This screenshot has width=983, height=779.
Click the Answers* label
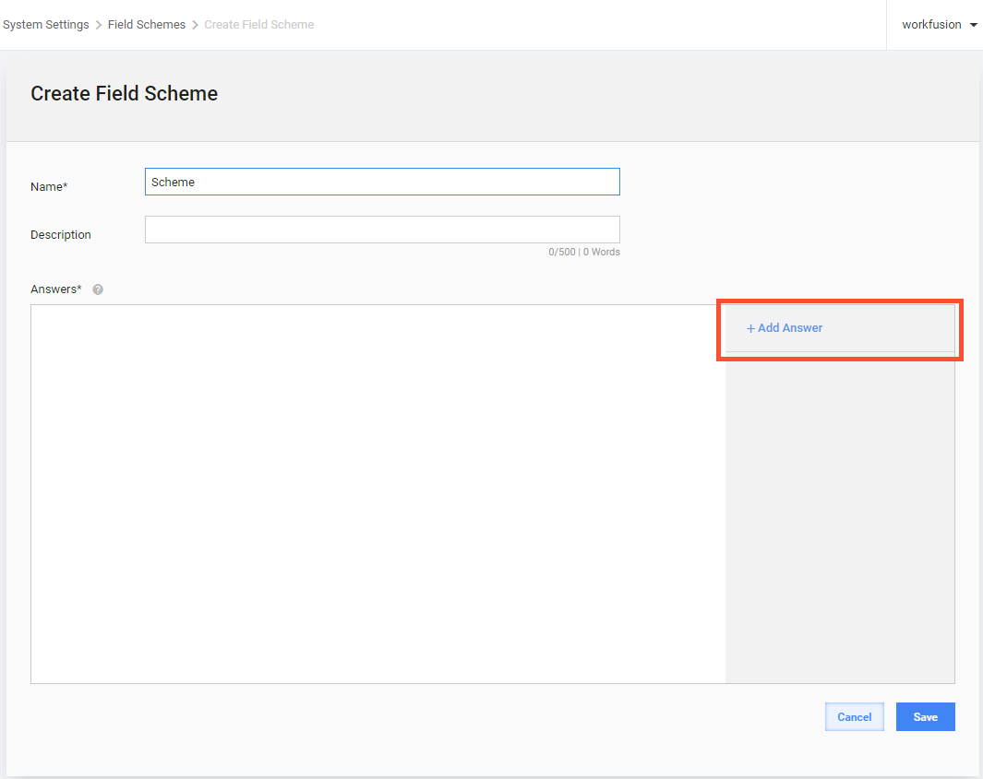pyautogui.click(x=55, y=289)
